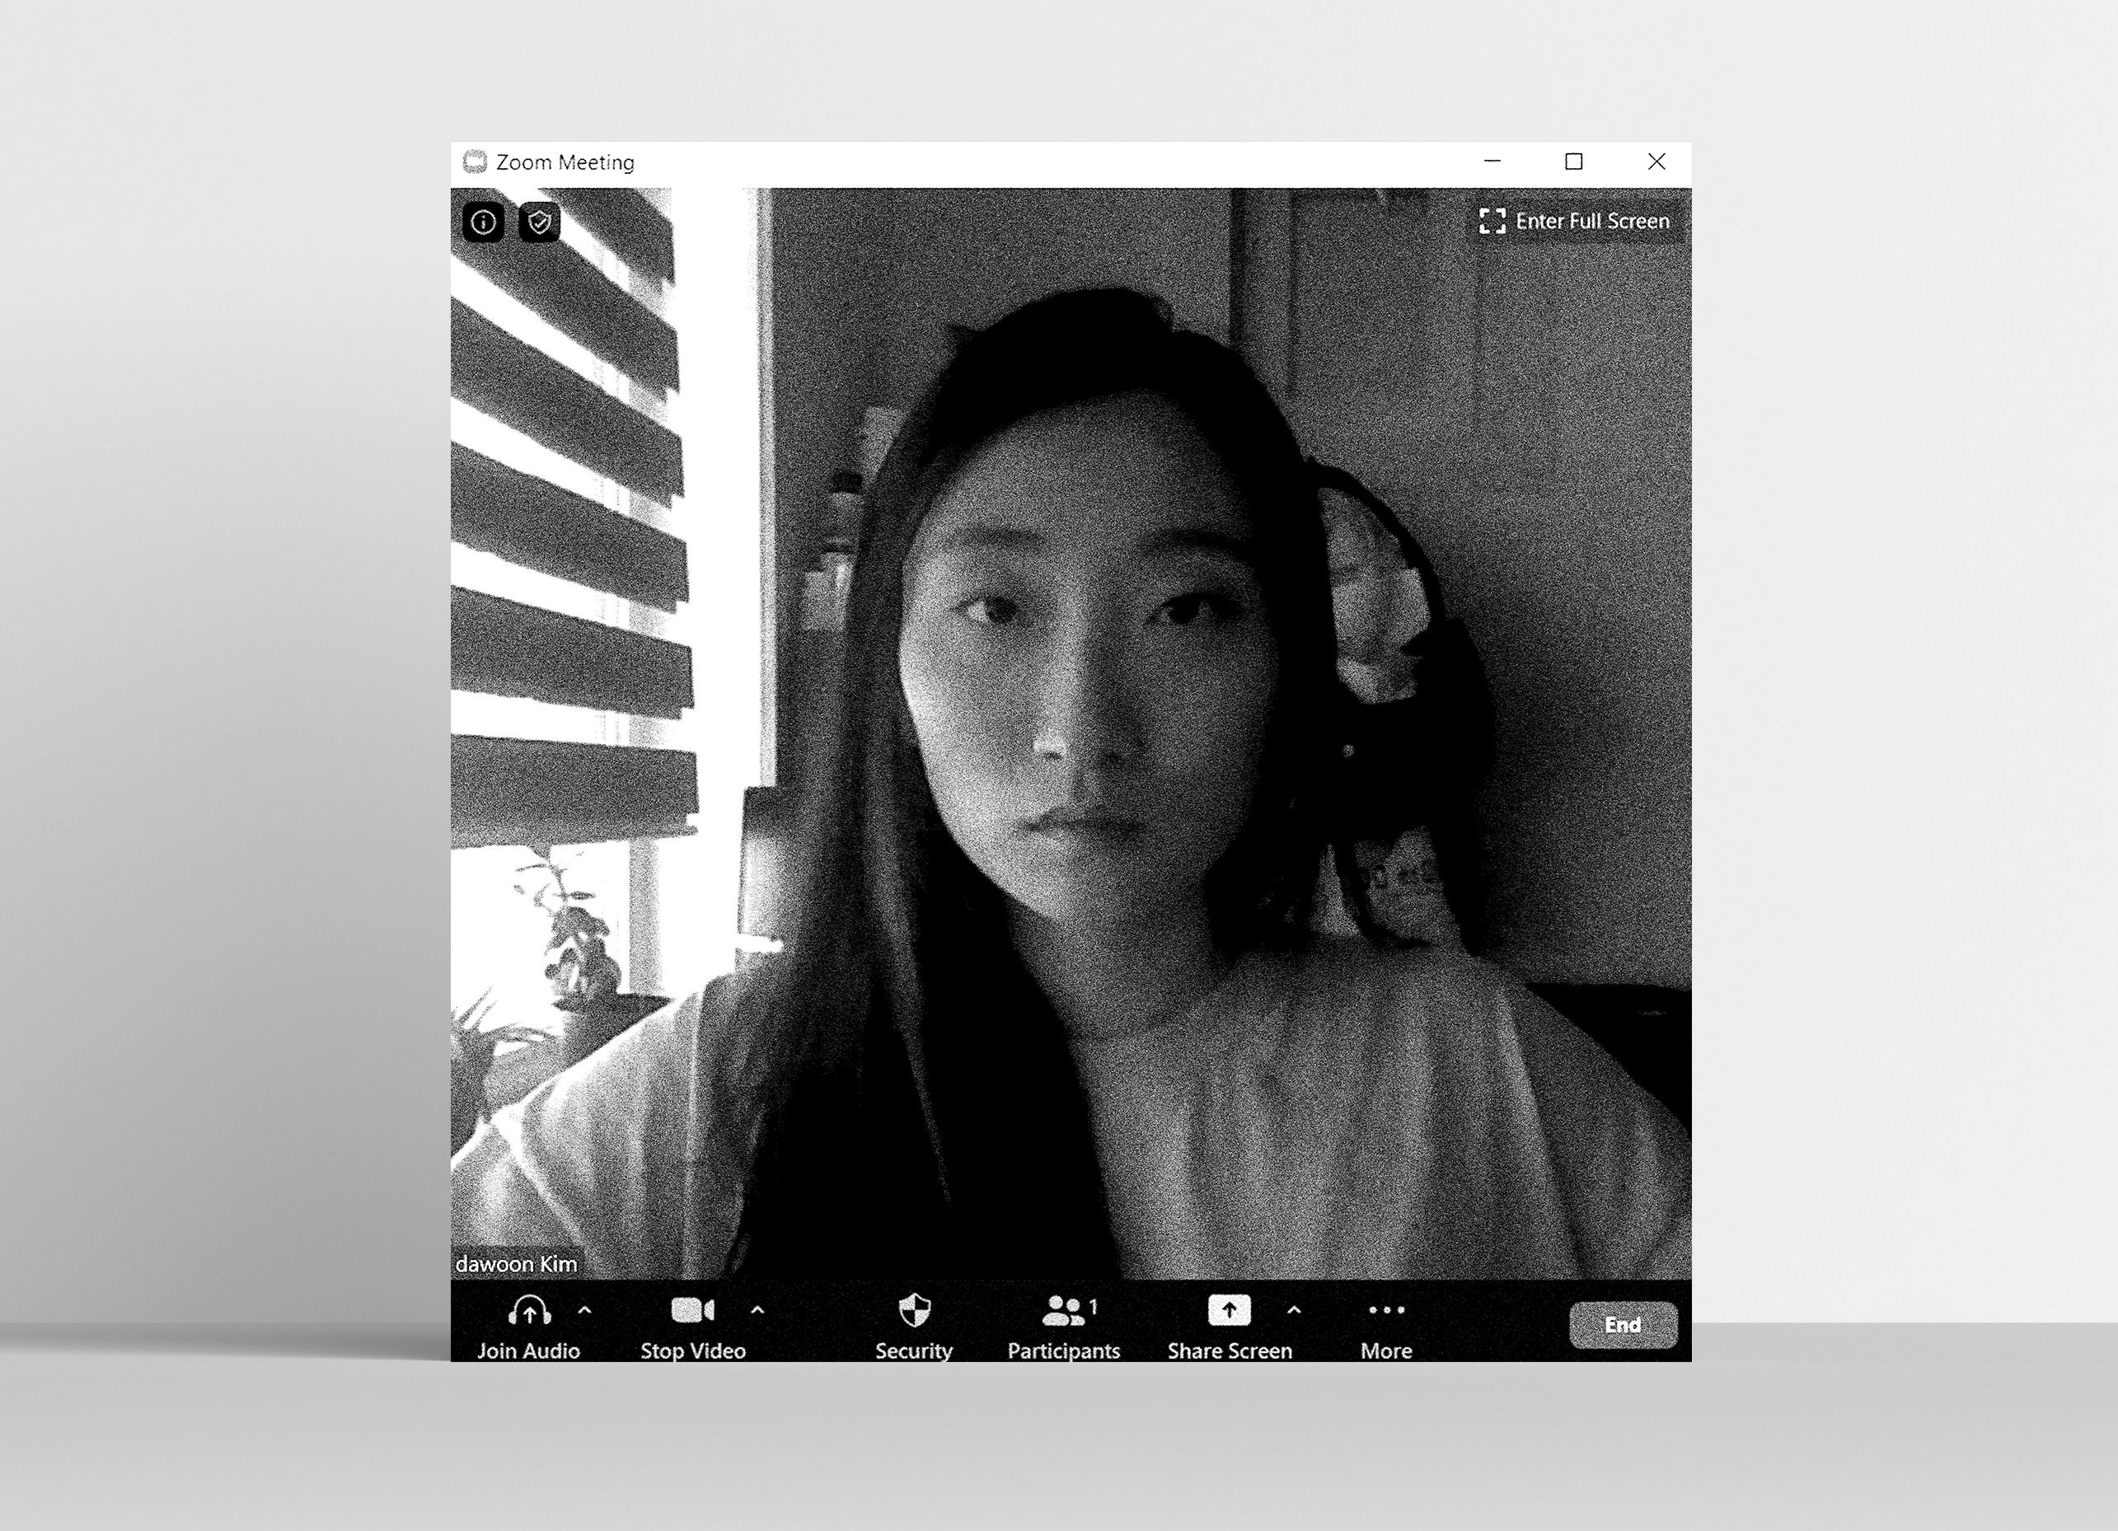
Task: Expand audio options arrow next to Join Audio
Action: (585, 1309)
